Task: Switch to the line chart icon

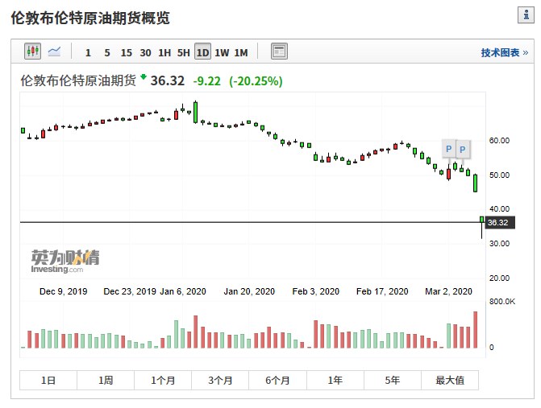Action: [54, 52]
